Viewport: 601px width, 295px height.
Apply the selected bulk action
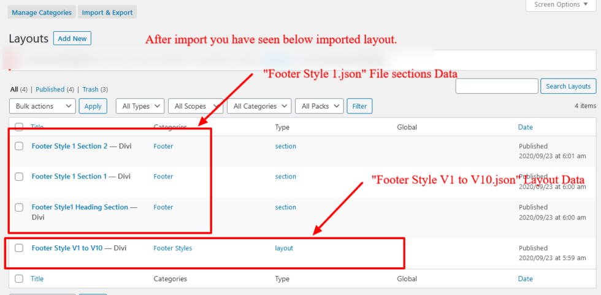(x=93, y=106)
